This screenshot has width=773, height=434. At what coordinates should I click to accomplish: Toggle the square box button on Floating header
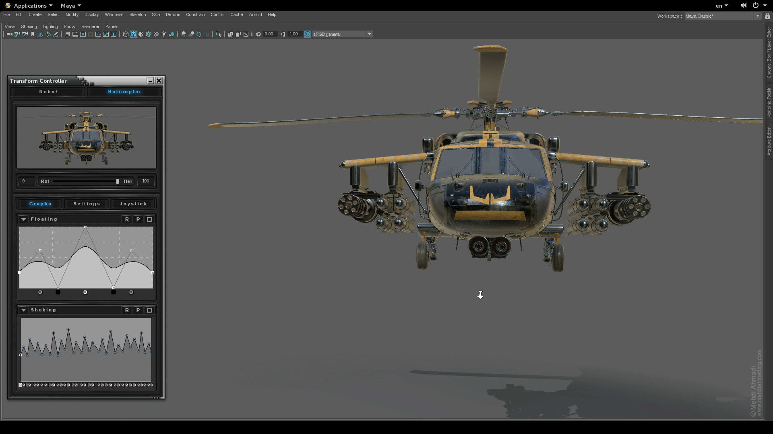[149, 219]
